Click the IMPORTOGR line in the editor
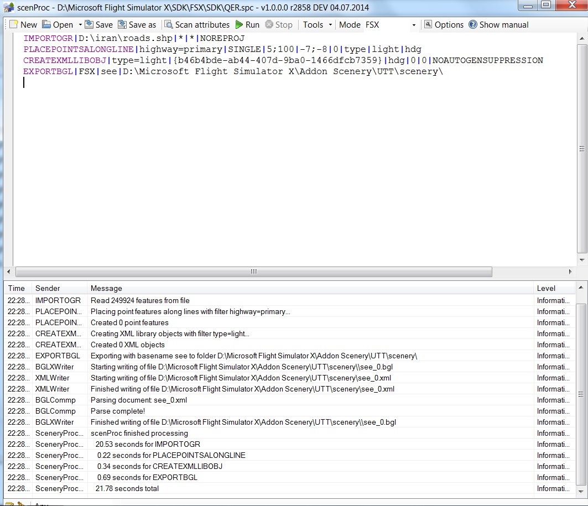 pos(134,38)
